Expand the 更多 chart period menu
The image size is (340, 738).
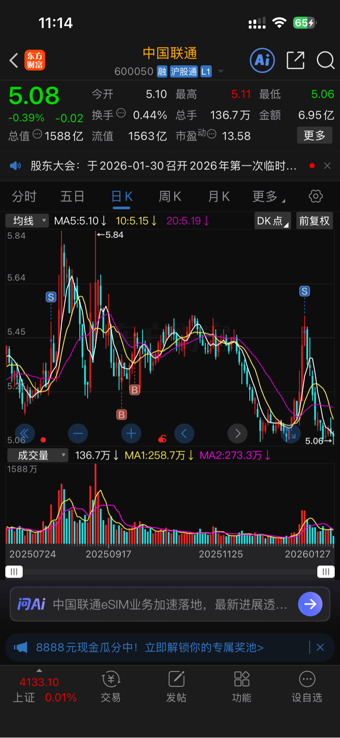[x=268, y=196]
